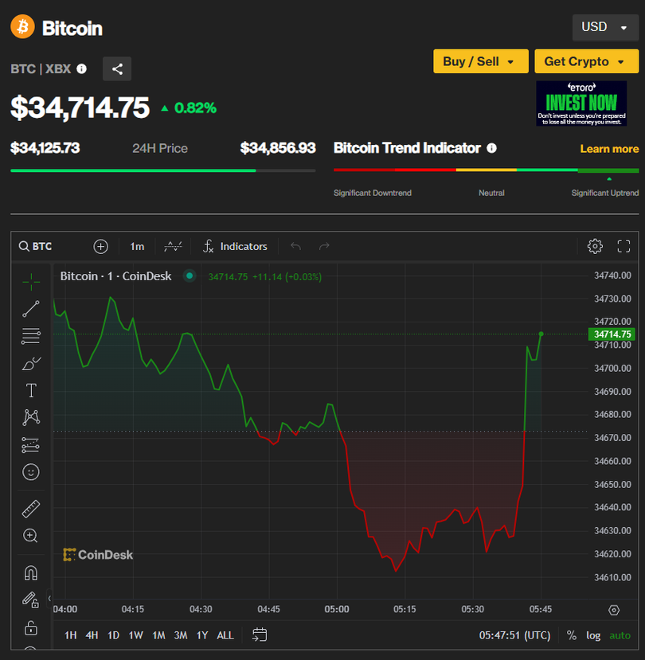Open the USD currency dropdown
Image resolution: width=645 pixels, height=660 pixels.
(604, 27)
